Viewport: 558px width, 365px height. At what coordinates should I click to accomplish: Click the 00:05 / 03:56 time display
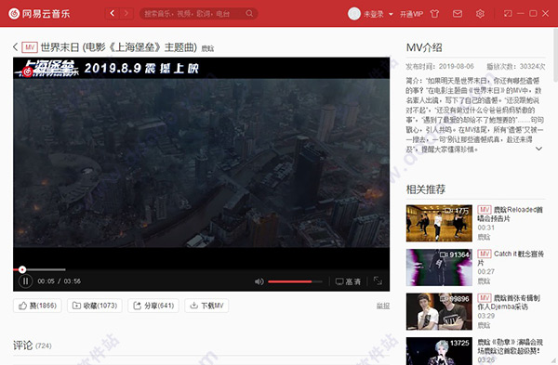(60, 281)
